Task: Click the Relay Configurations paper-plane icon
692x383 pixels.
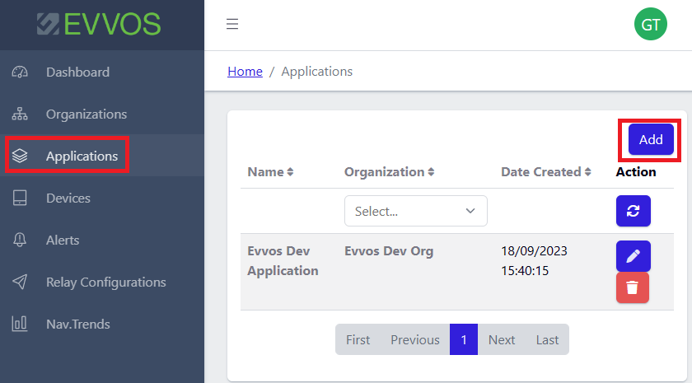Action: (x=20, y=282)
